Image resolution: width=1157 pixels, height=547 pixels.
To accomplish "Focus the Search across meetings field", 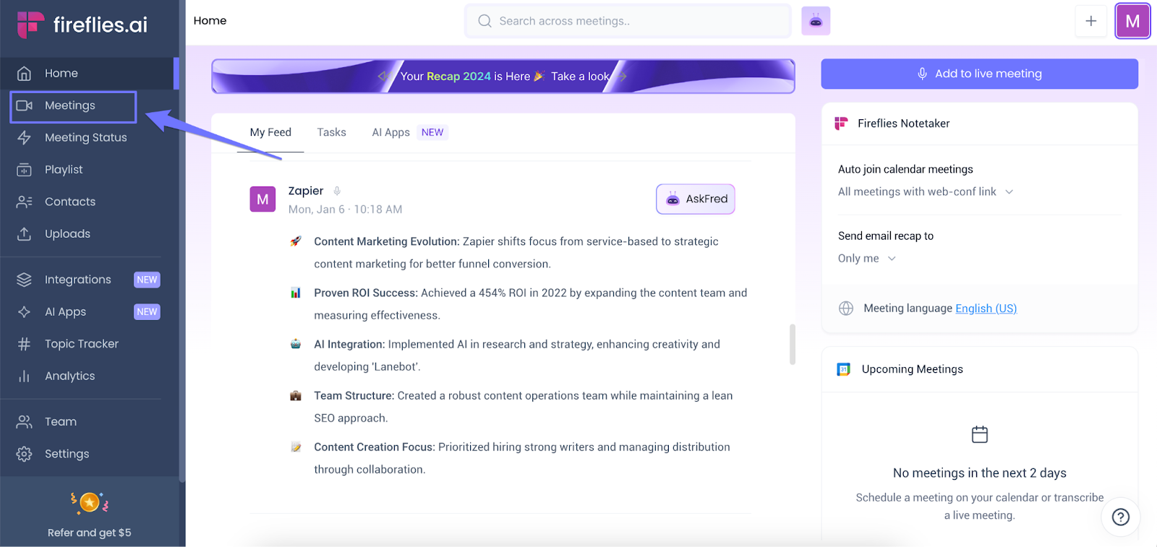I will [x=628, y=21].
